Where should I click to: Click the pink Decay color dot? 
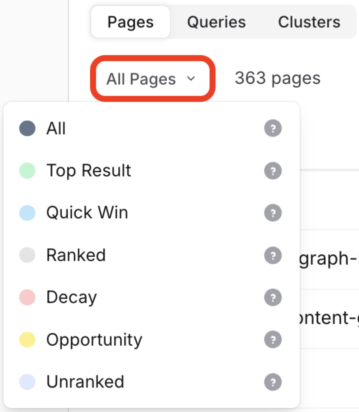[x=27, y=297]
